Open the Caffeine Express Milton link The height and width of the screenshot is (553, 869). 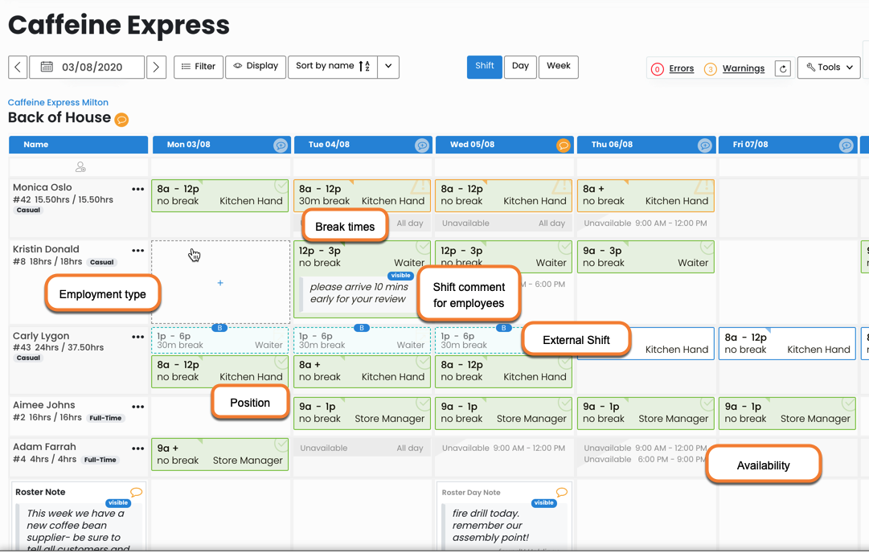(58, 103)
